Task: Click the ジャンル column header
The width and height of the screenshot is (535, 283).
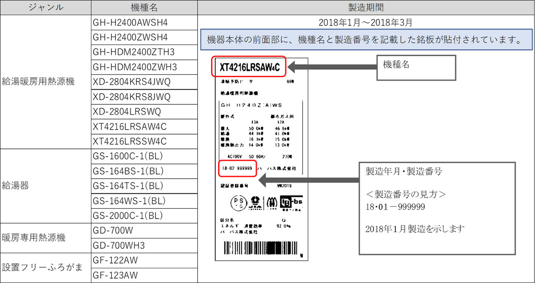Action: 45,8
